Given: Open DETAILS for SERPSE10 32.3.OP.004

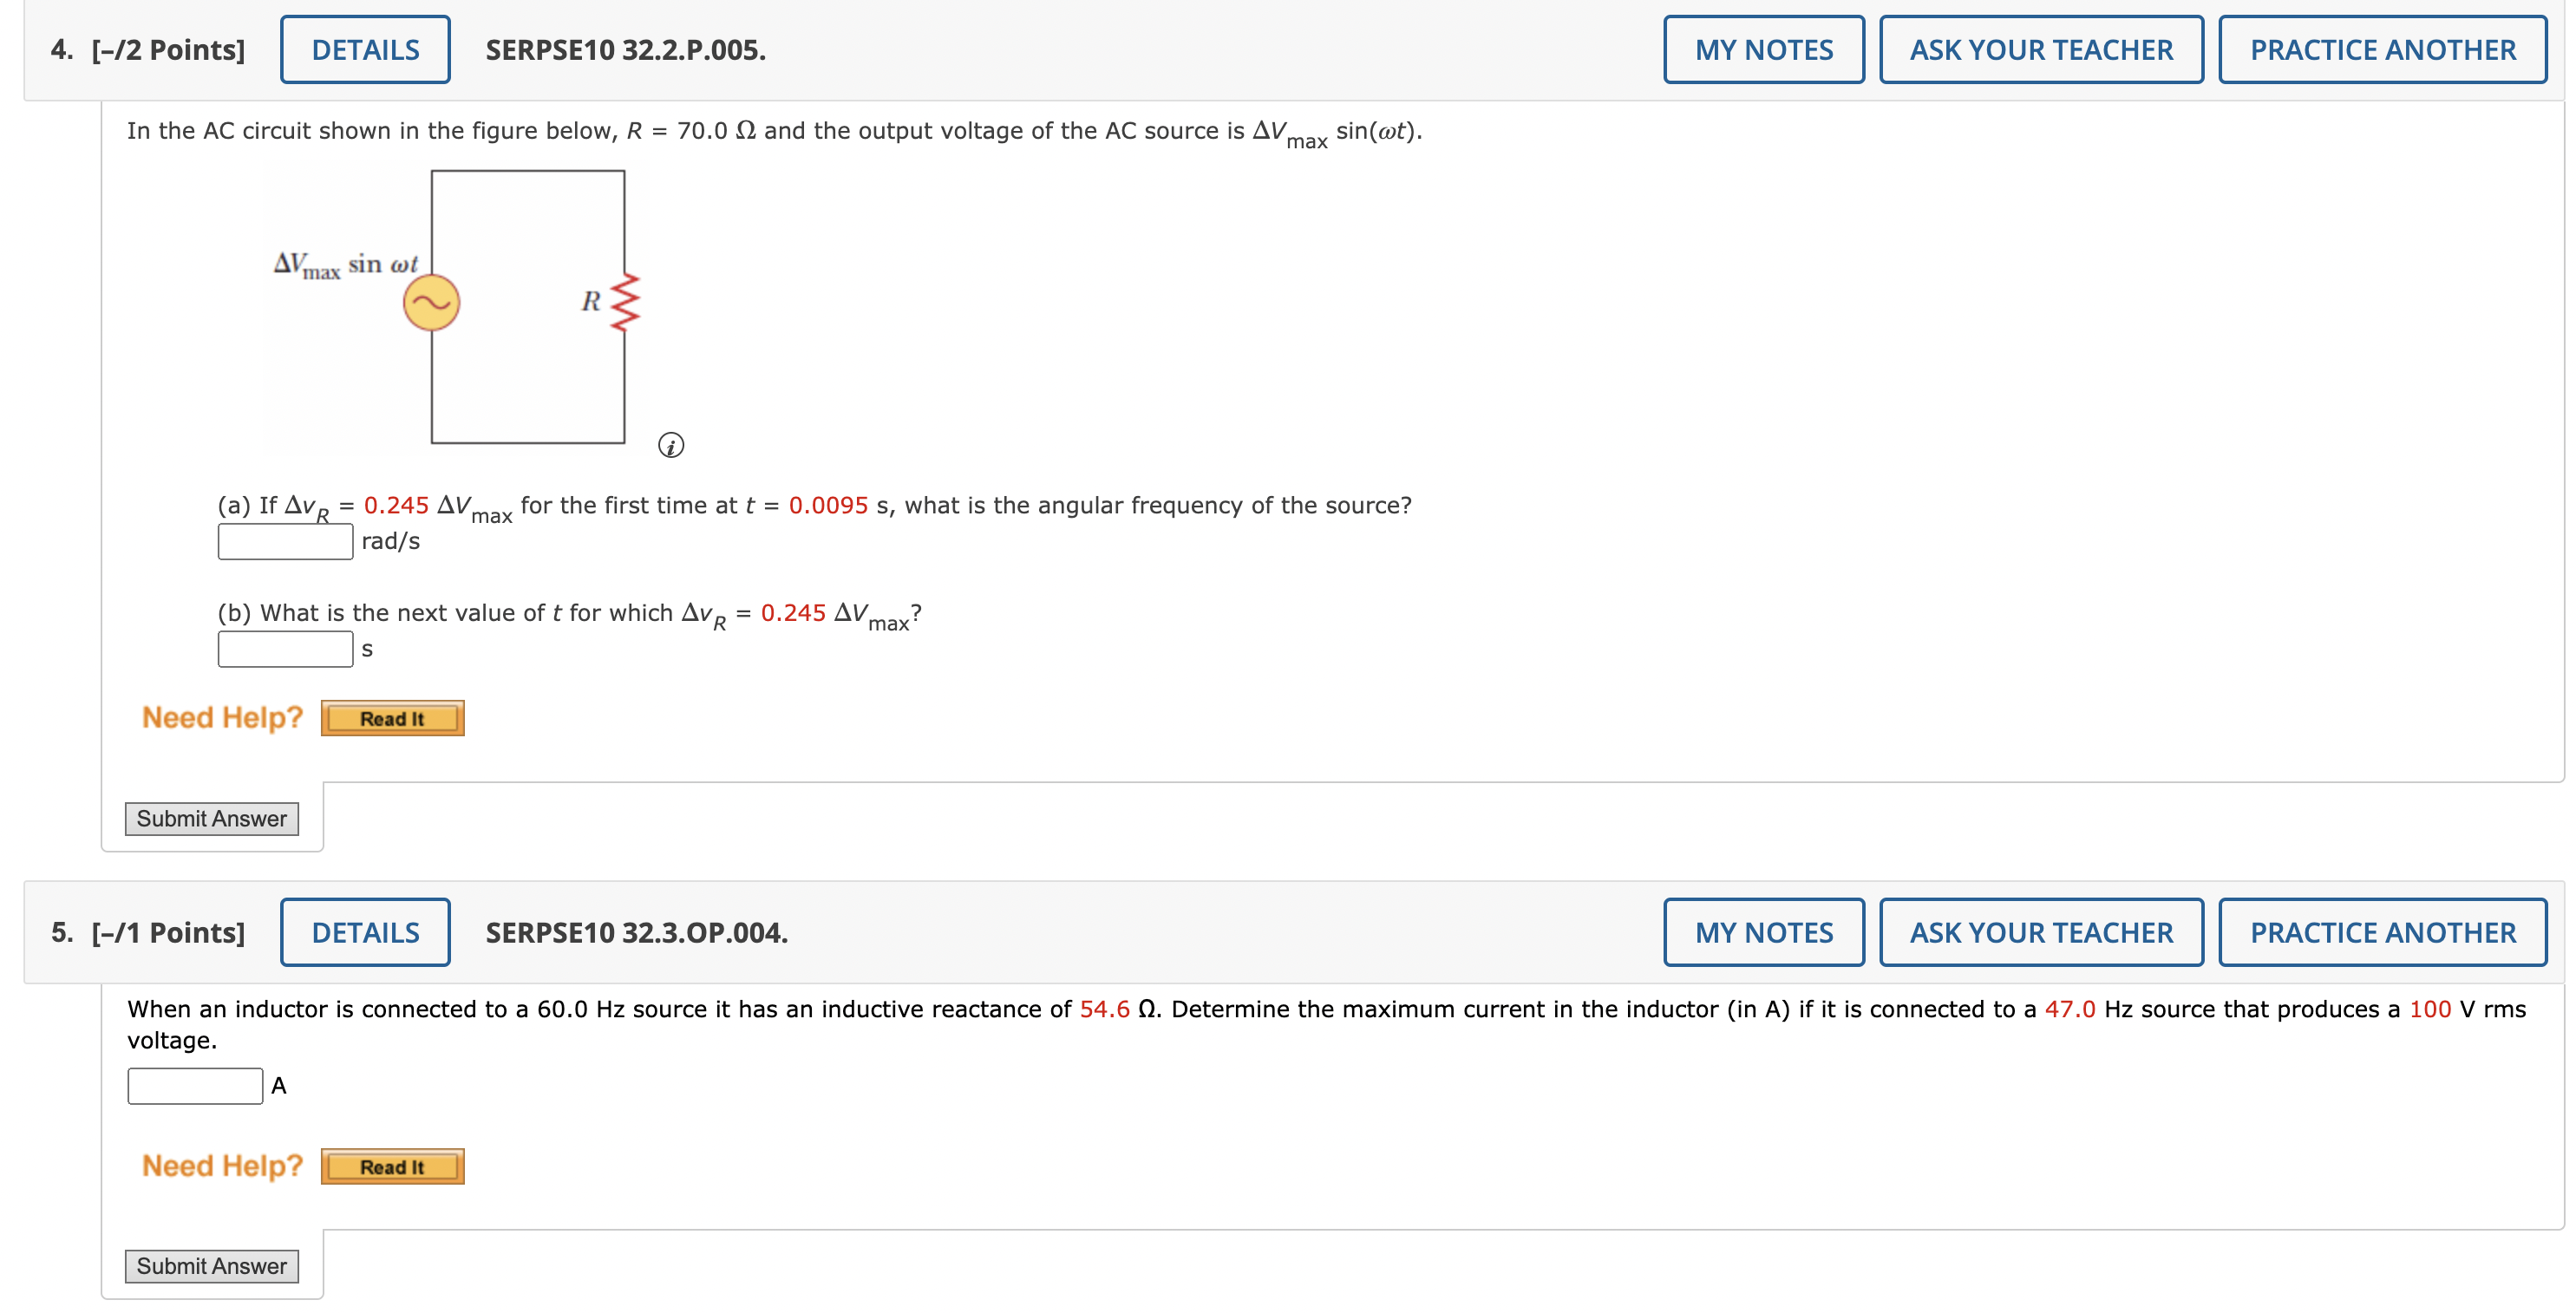Looking at the screenshot, I should (x=364, y=931).
